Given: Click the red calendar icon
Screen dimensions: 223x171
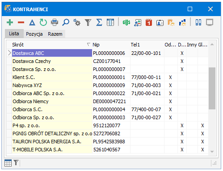Looking at the screenshot, I should click(x=149, y=22).
